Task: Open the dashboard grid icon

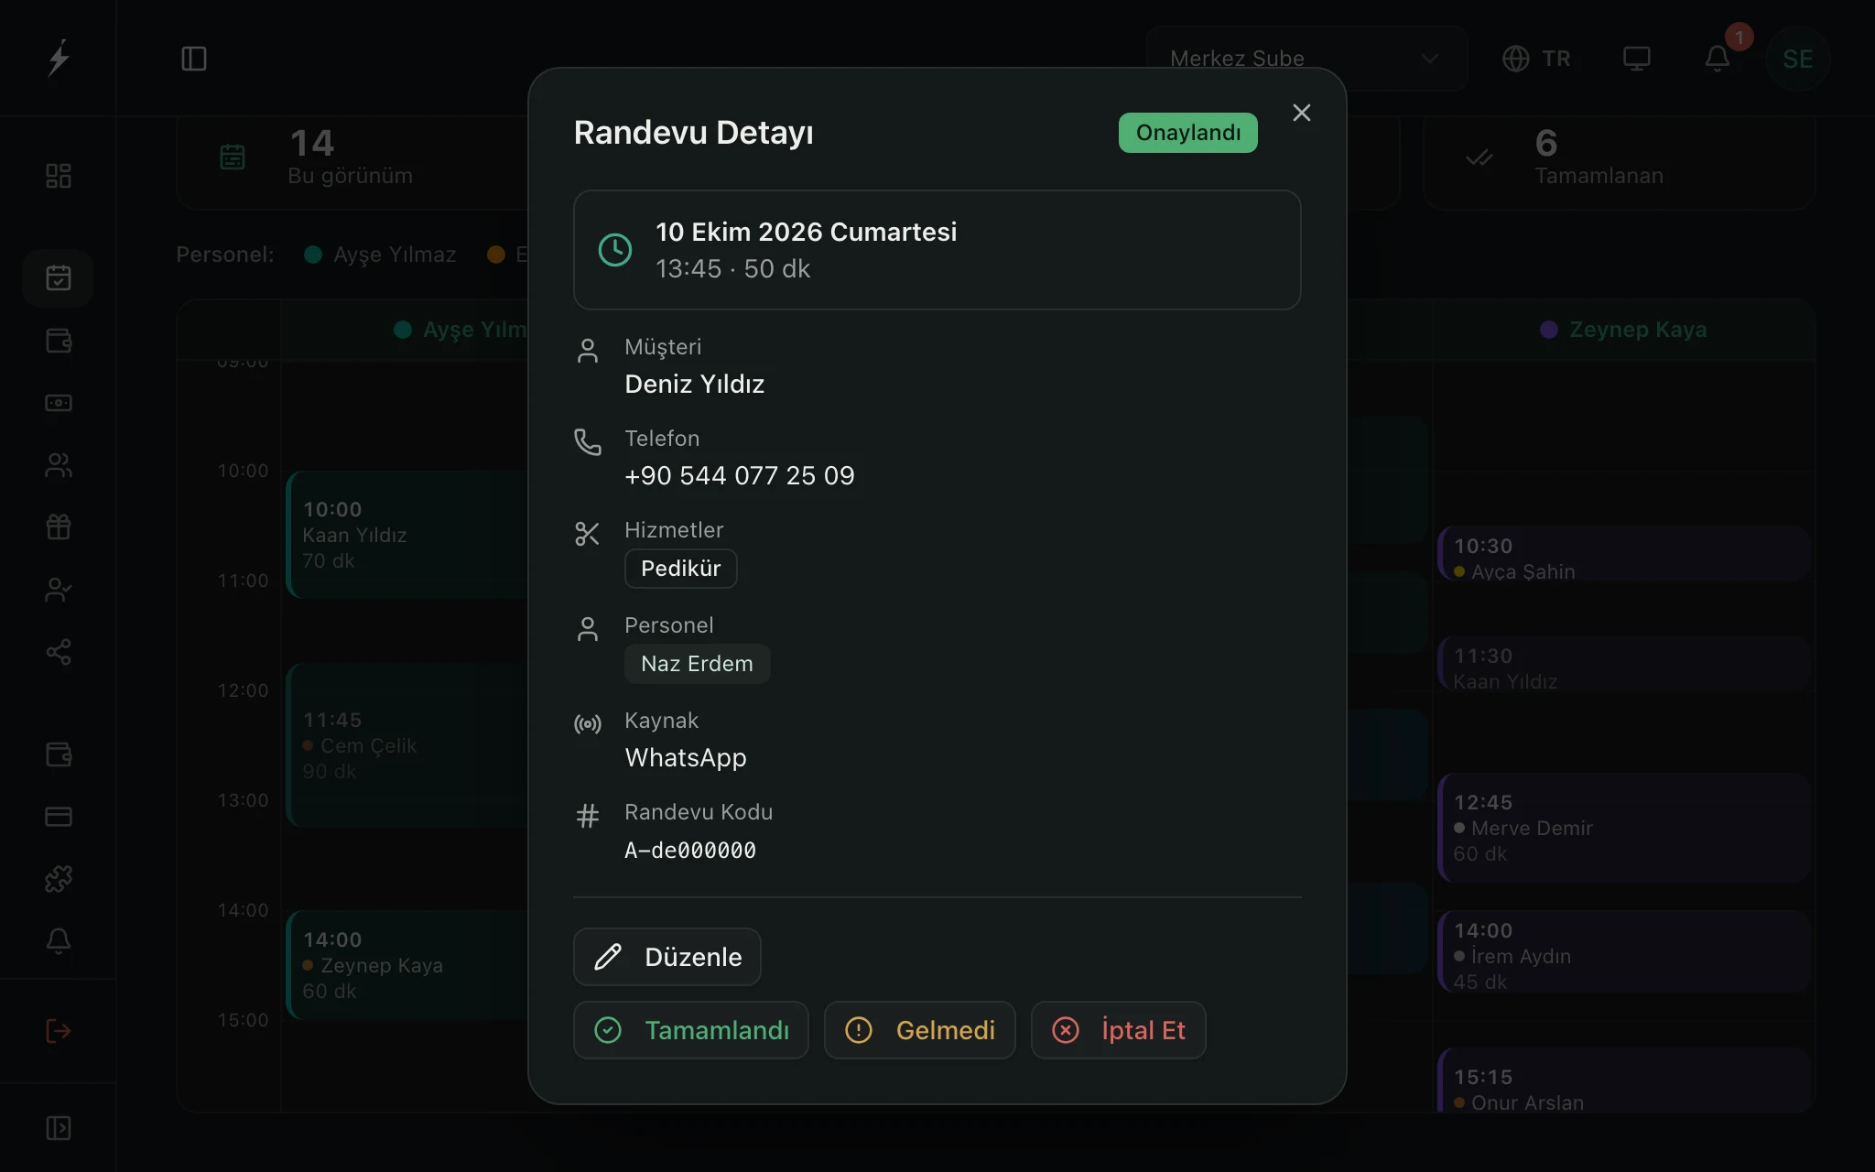Action: (x=59, y=176)
